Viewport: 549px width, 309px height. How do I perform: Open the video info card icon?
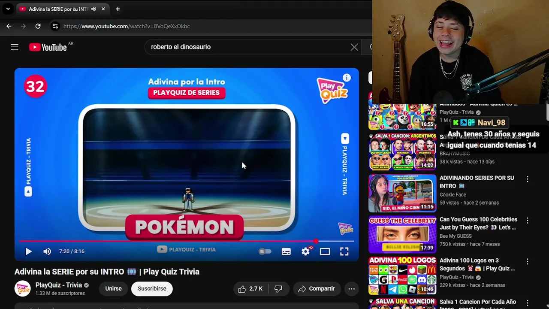[x=347, y=78]
